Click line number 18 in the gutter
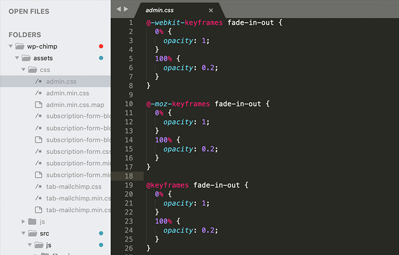This screenshot has width=399, height=255. pyautogui.click(x=129, y=176)
